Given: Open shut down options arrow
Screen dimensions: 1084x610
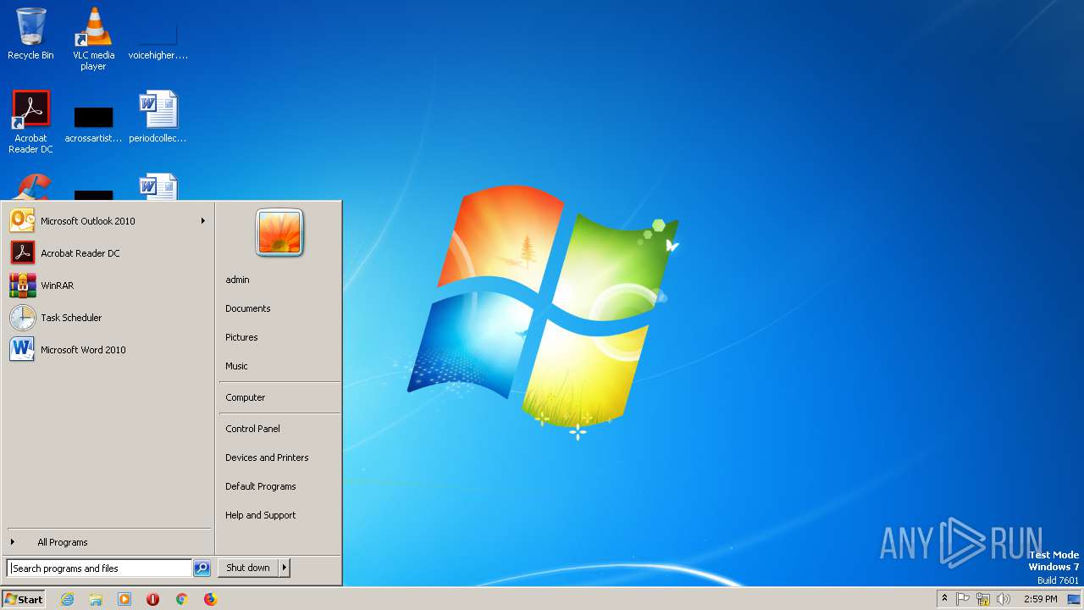Looking at the screenshot, I should [284, 568].
